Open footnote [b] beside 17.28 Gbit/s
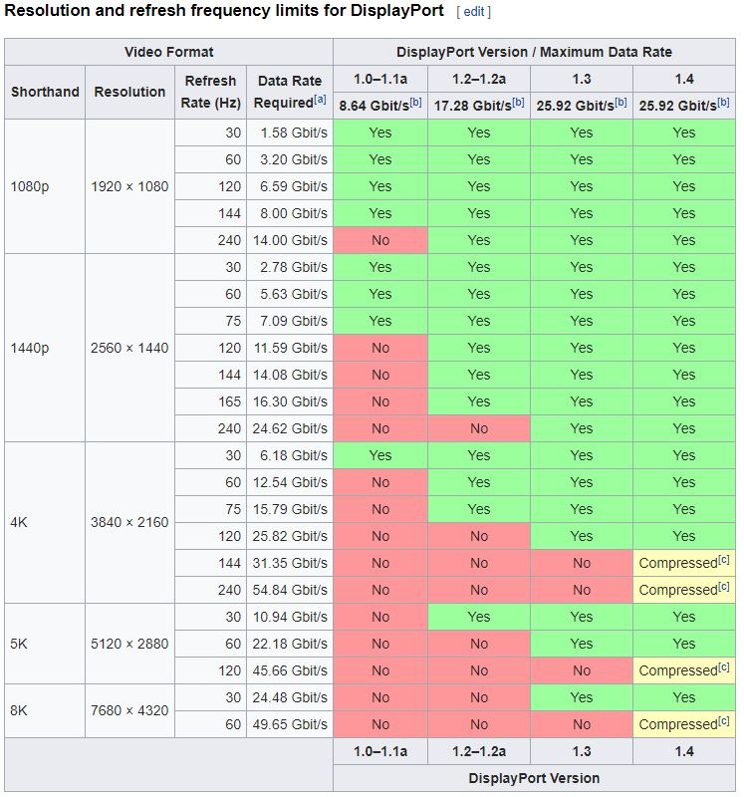744x797 pixels. [518, 103]
